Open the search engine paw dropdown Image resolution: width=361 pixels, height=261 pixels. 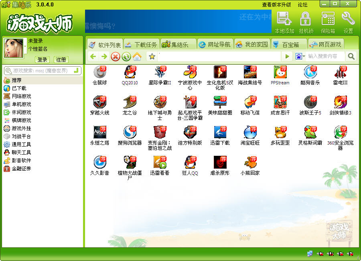[x=300, y=56]
